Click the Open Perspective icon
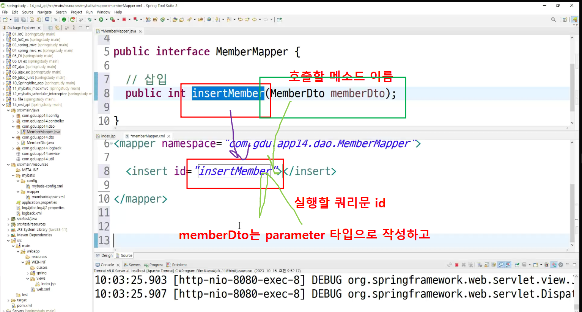Viewport: 582px width, 312px height. [565, 19]
